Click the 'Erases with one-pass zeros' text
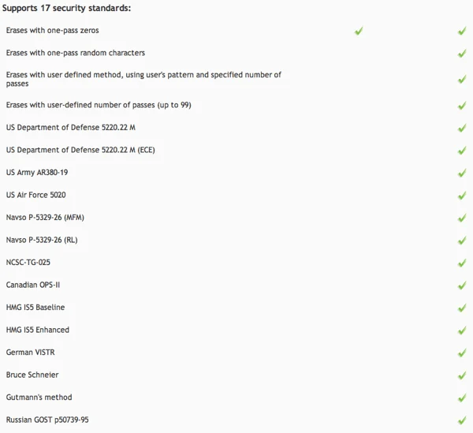 (x=53, y=31)
